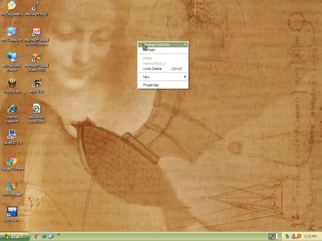This screenshot has height=241, width=322.
Task: Click the orange magnifier tray icon
Action: 299,236
